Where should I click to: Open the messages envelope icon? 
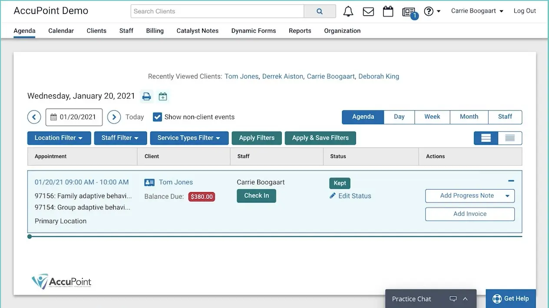tap(368, 11)
